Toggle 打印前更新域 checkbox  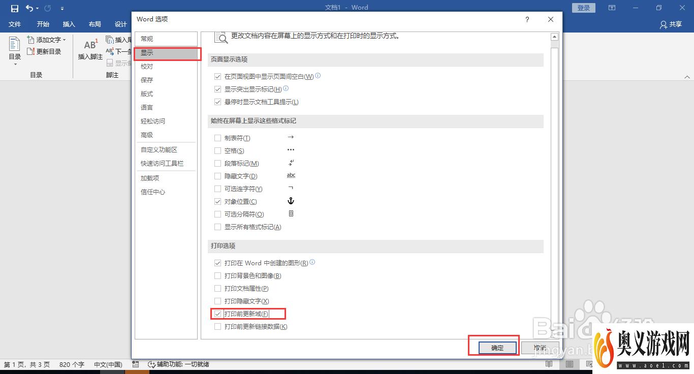[217, 314]
